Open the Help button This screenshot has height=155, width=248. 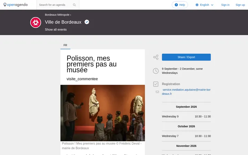[x=180, y=5]
